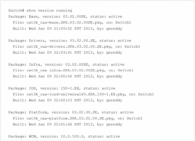Screen dimensions: 195x141
Task: Click the Infra build time 22:00:56
Action: [63, 76]
